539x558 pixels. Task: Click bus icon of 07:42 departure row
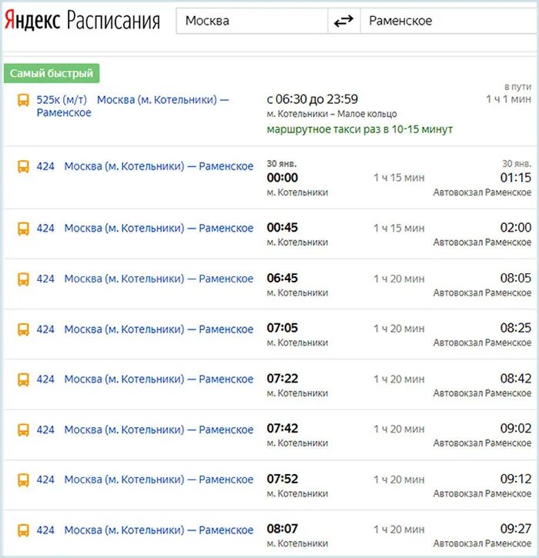click(x=24, y=429)
